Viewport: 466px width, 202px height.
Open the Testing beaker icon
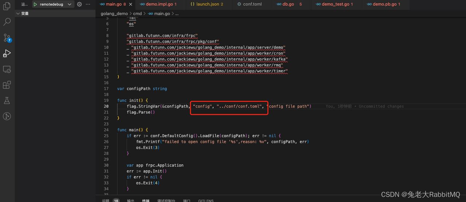7,101
